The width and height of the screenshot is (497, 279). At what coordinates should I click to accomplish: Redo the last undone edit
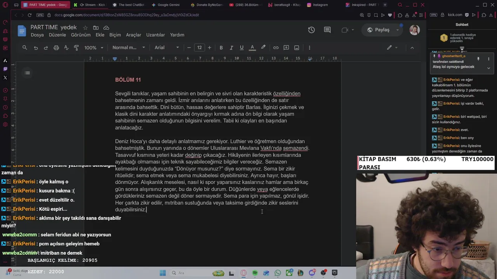(46, 48)
